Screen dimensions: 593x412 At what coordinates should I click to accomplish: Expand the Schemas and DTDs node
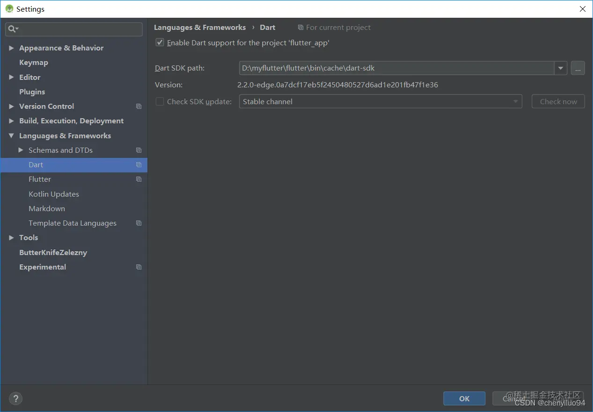[x=21, y=150]
